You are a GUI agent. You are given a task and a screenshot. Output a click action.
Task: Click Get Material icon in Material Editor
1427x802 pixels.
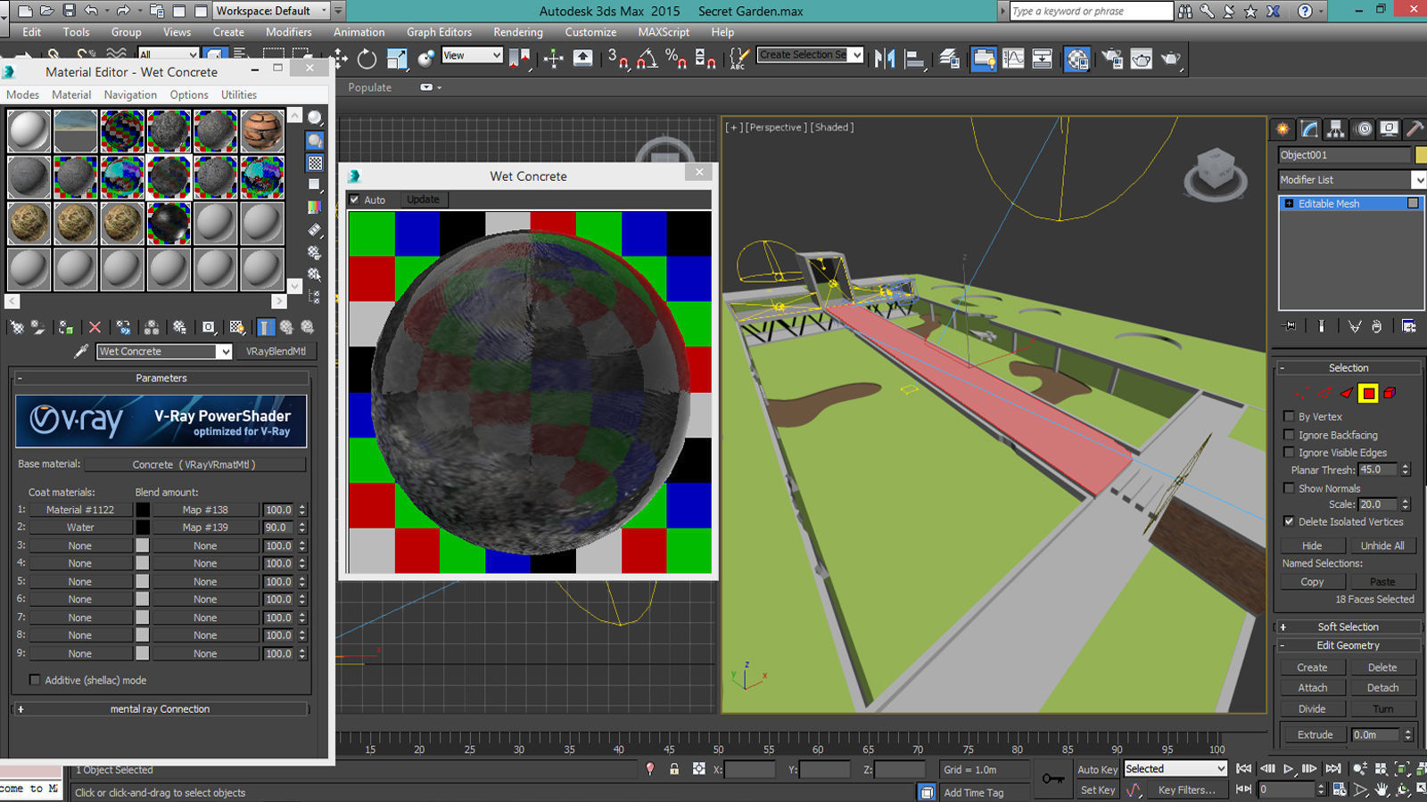[x=17, y=327]
